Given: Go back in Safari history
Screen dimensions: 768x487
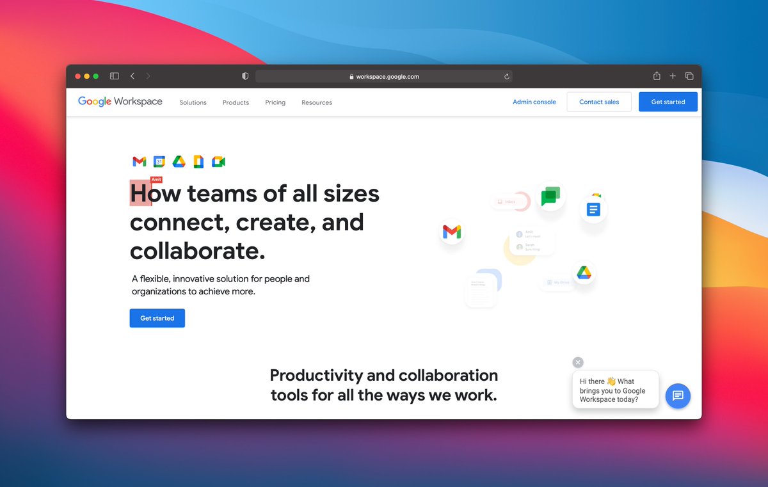Looking at the screenshot, I should 132,76.
